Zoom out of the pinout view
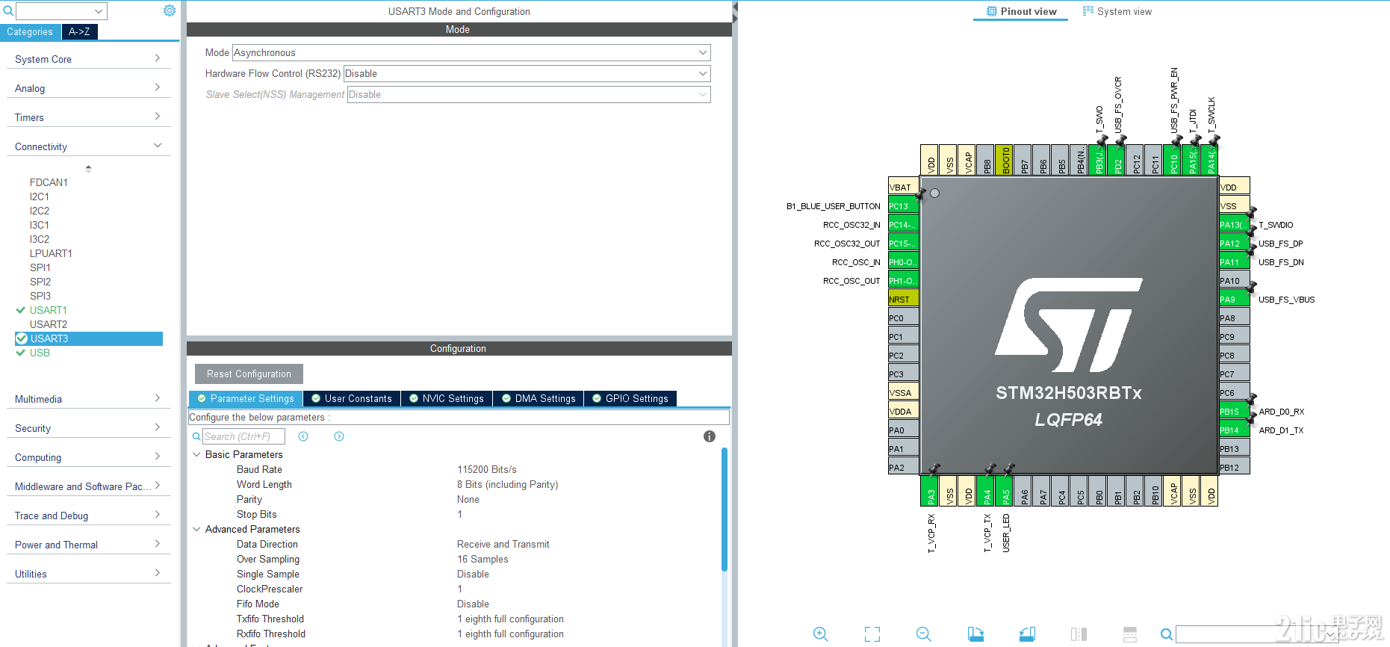Viewport: 1390px width, 647px height. click(924, 634)
